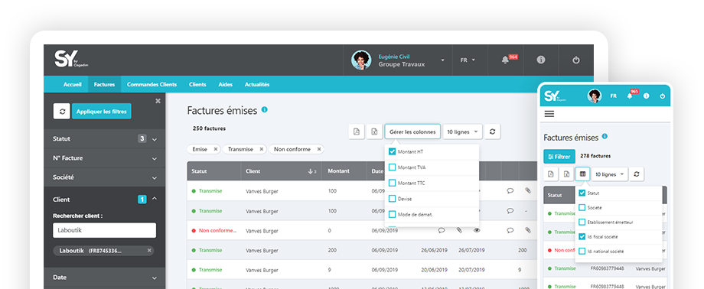This screenshot has width=704, height=289.
Task: Open the Commandes Clients tab
Action: (152, 84)
